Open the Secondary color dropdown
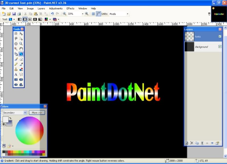 coord(15,113)
